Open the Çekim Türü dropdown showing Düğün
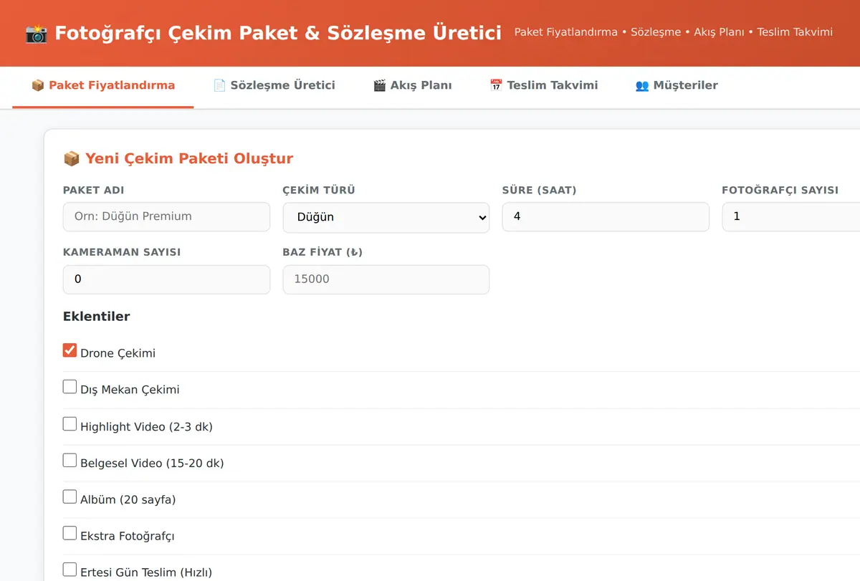 pyautogui.click(x=386, y=217)
